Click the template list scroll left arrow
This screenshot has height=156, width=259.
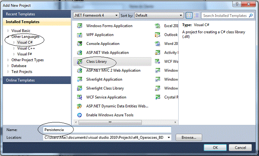click(76, 122)
